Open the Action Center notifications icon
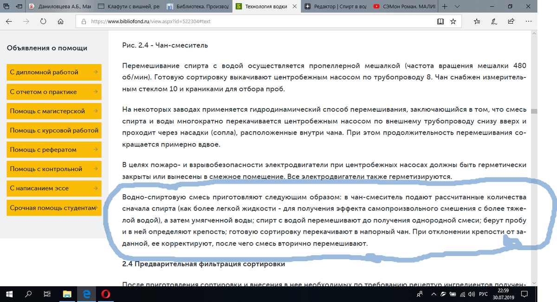Screen dimensions: 557x302 coord(525,294)
